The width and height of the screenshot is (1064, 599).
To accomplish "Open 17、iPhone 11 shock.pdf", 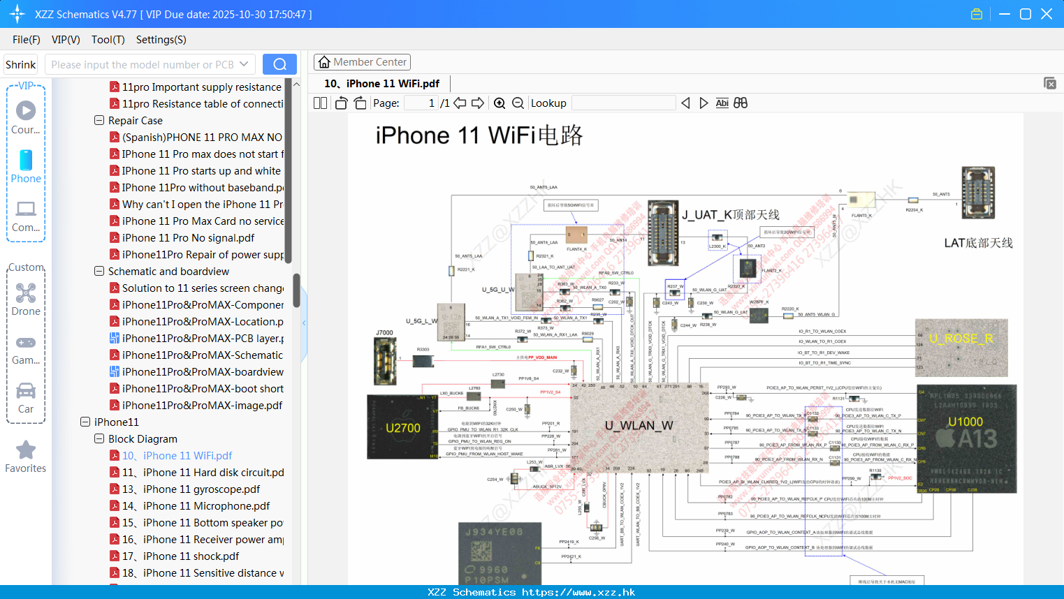I will [x=175, y=556].
